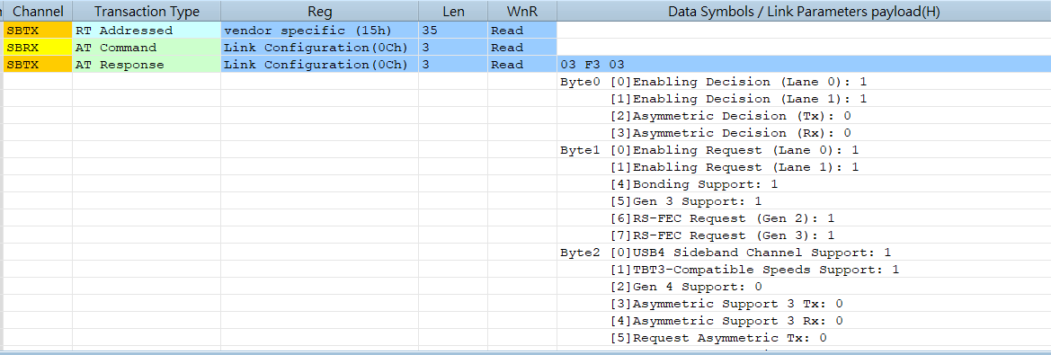Click the Len column header
Viewport: 1051px width, 355px height.
(x=453, y=12)
